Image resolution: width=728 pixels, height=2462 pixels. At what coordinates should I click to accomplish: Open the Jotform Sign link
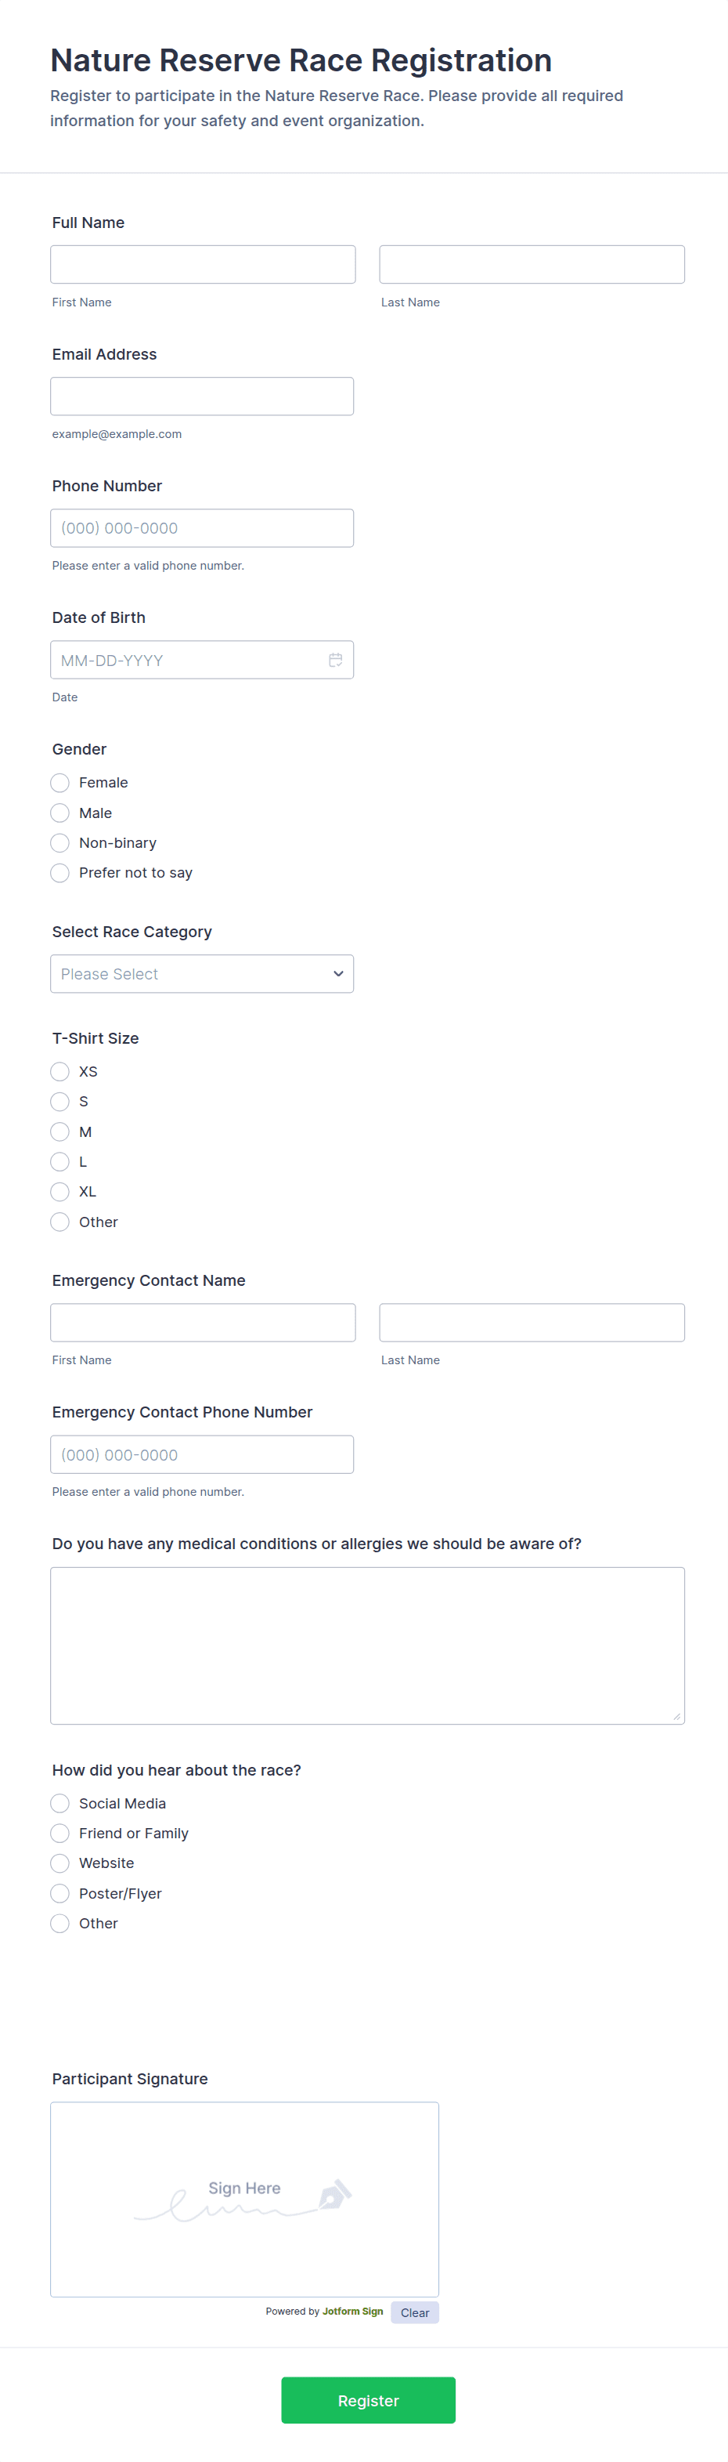[352, 2312]
